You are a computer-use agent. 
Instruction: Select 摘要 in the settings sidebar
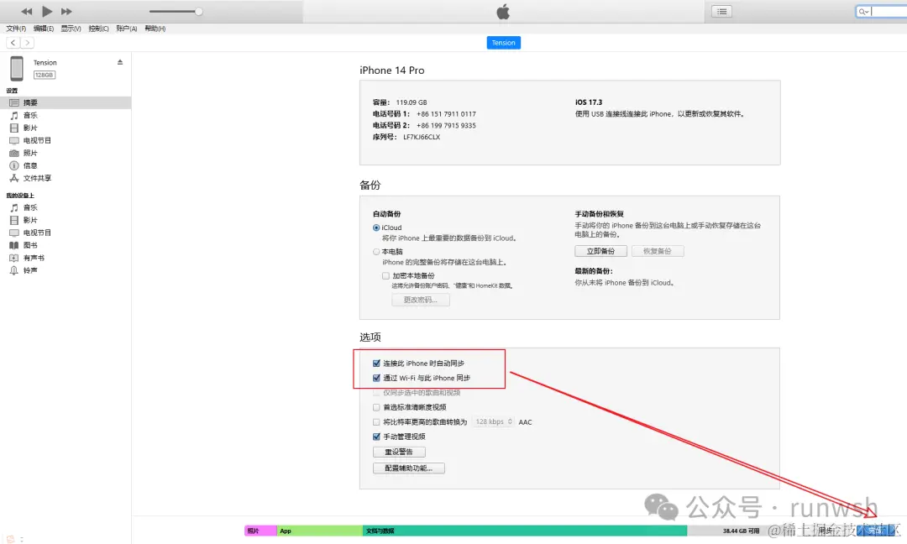coord(66,102)
